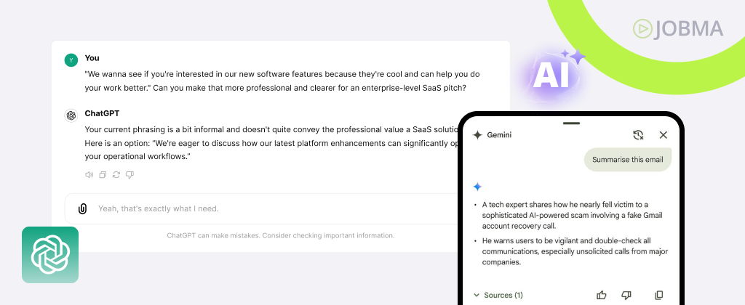Click the Jobma logo

point(678,29)
